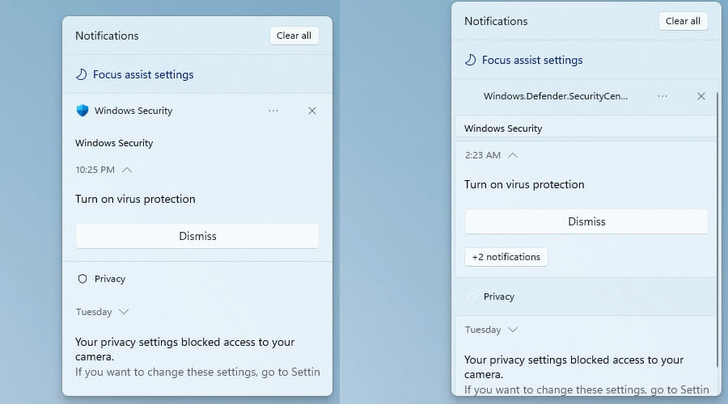This screenshot has height=404, width=728.
Task: Click moon icon in panel showing 2:23 AM
Action: 470,60
